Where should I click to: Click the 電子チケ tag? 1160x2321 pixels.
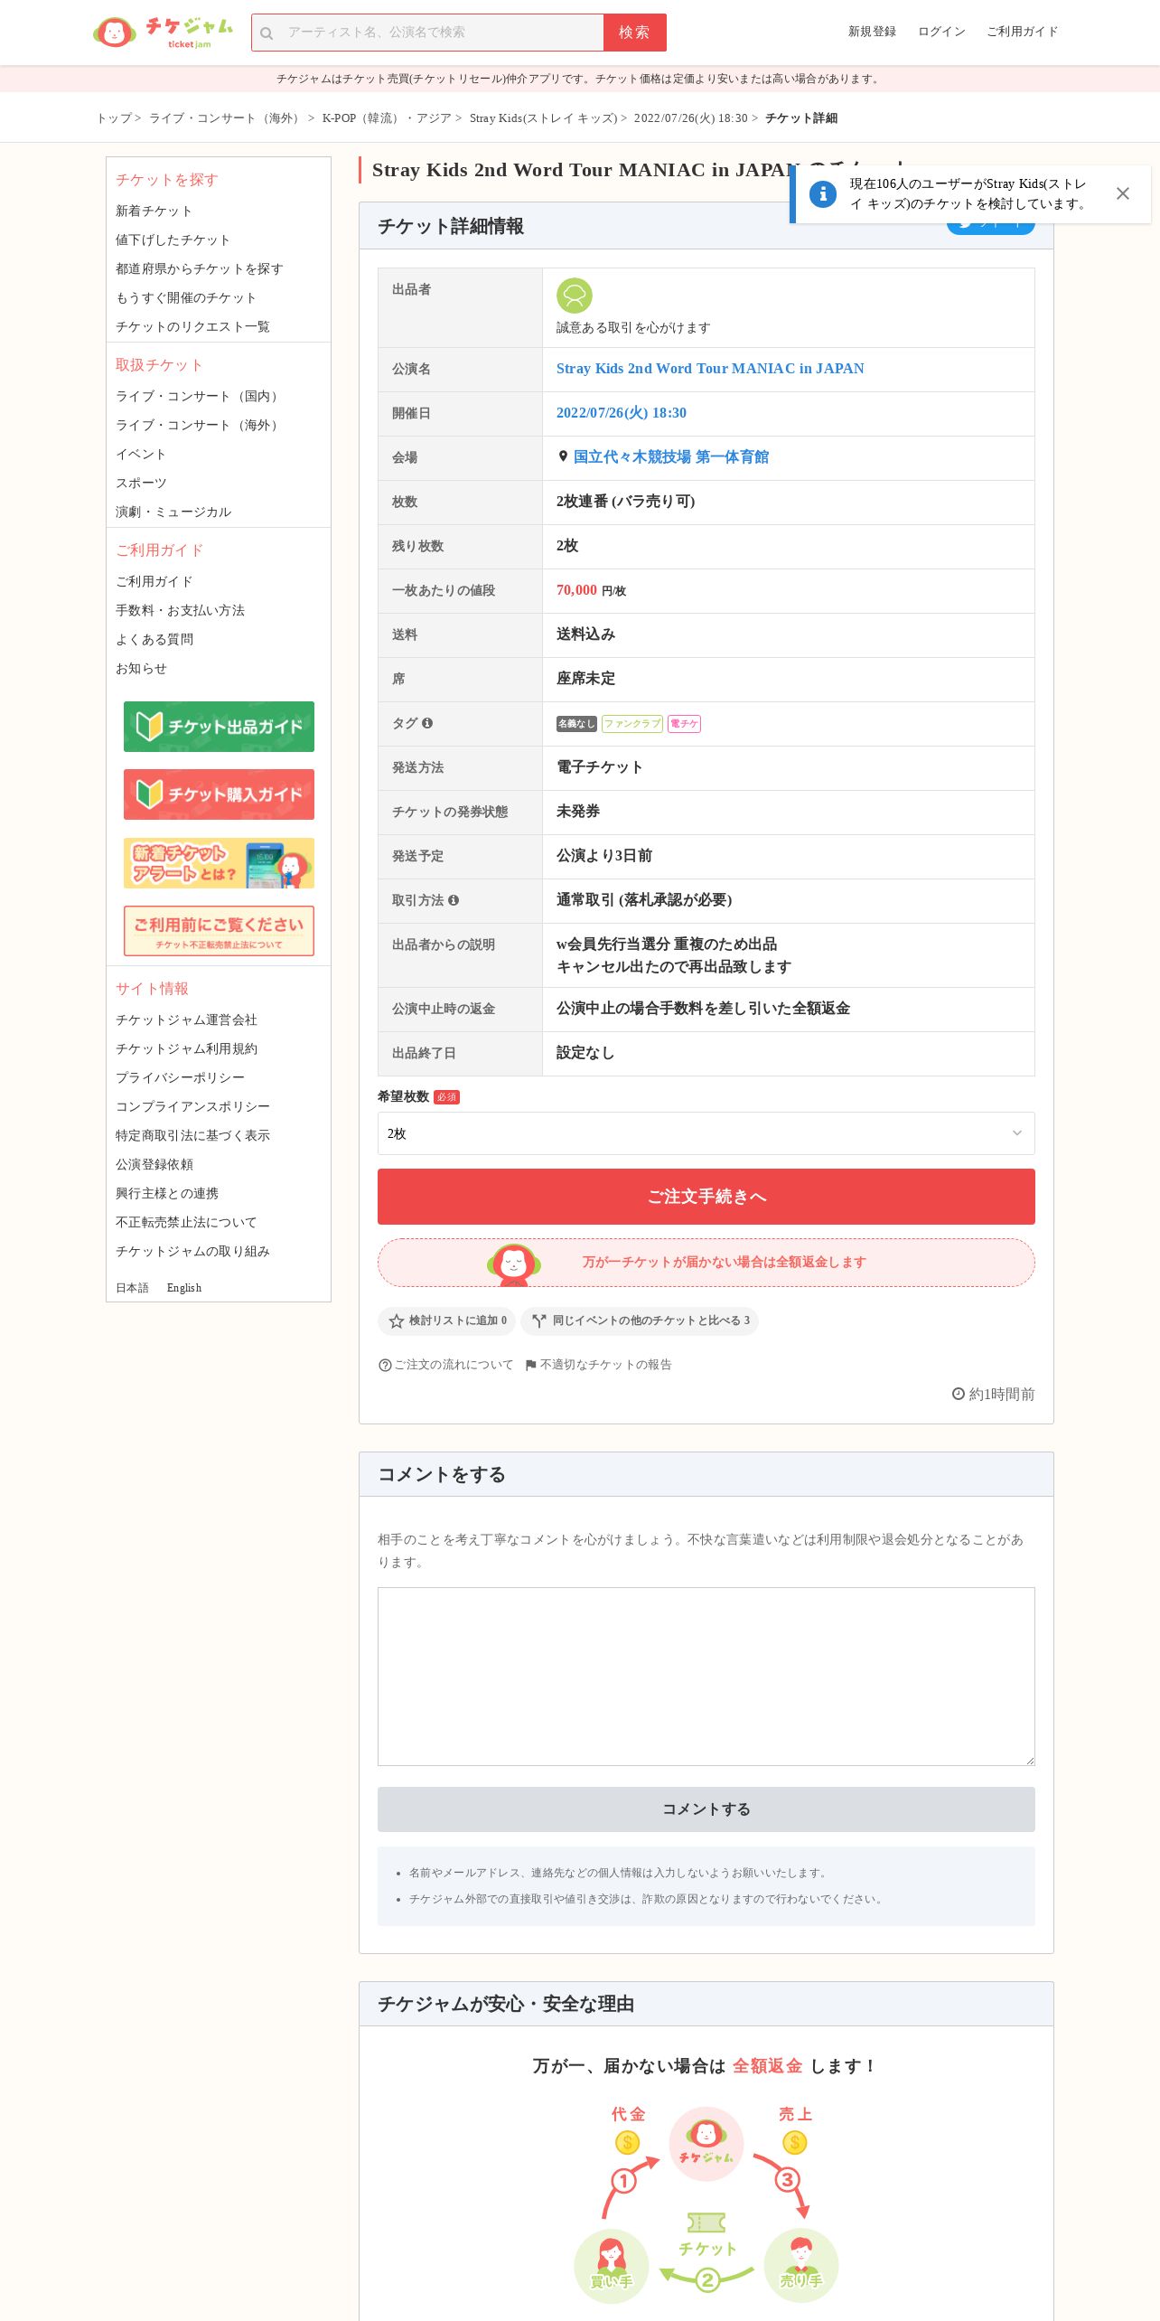click(684, 724)
